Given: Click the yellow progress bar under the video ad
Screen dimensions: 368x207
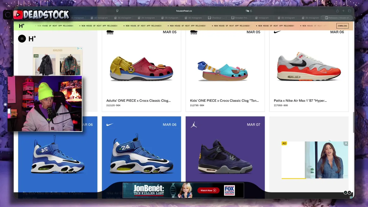Looking at the screenshot, I should [x=294, y=178].
